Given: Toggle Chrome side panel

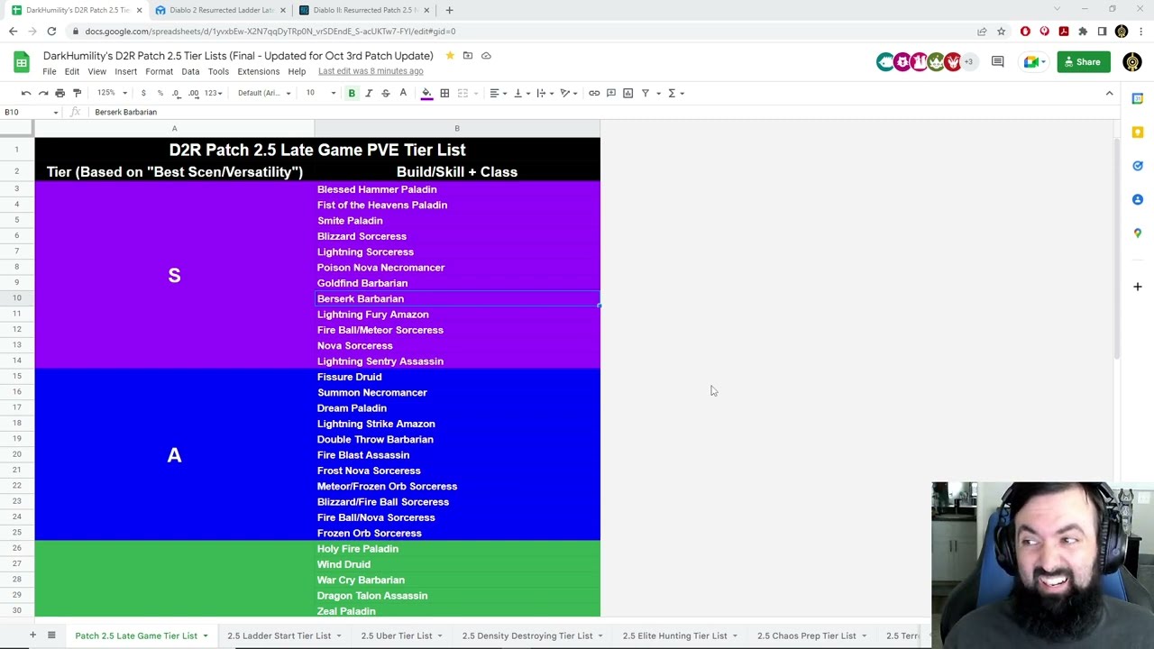Looking at the screenshot, I should [1102, 32].
